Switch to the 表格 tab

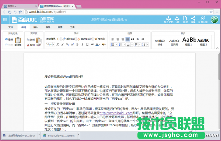[x=48, y=27]
